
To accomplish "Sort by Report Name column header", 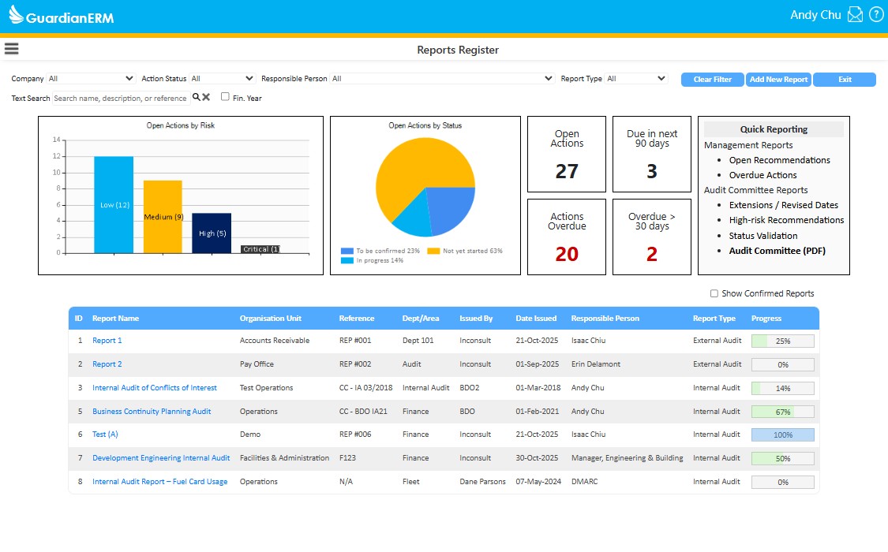I will click(115, 319).
